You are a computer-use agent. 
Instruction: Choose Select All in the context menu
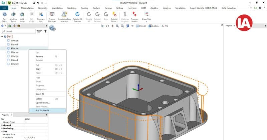47,94
